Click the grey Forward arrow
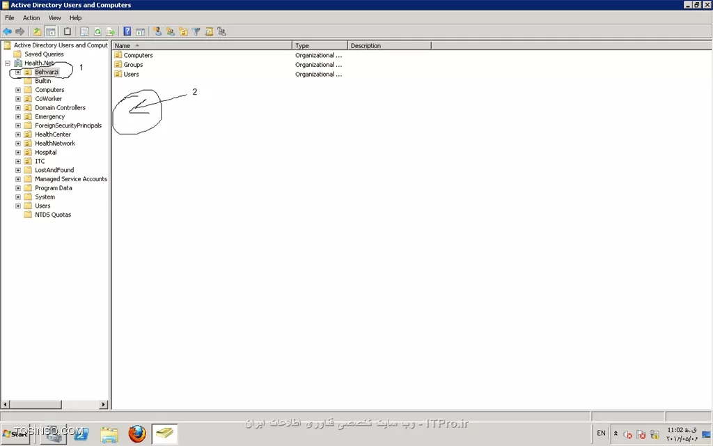 click(x=20, y=31)
